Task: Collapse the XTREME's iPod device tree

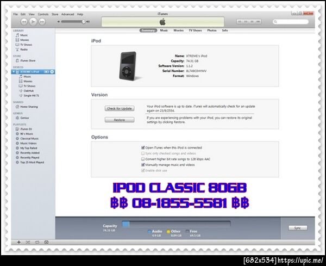Action: (14, 72)
